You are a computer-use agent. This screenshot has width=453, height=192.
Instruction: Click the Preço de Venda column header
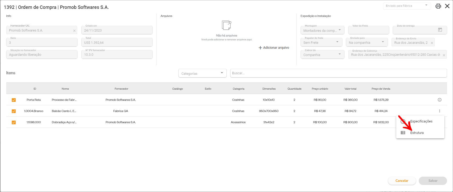tap(381, 89)
